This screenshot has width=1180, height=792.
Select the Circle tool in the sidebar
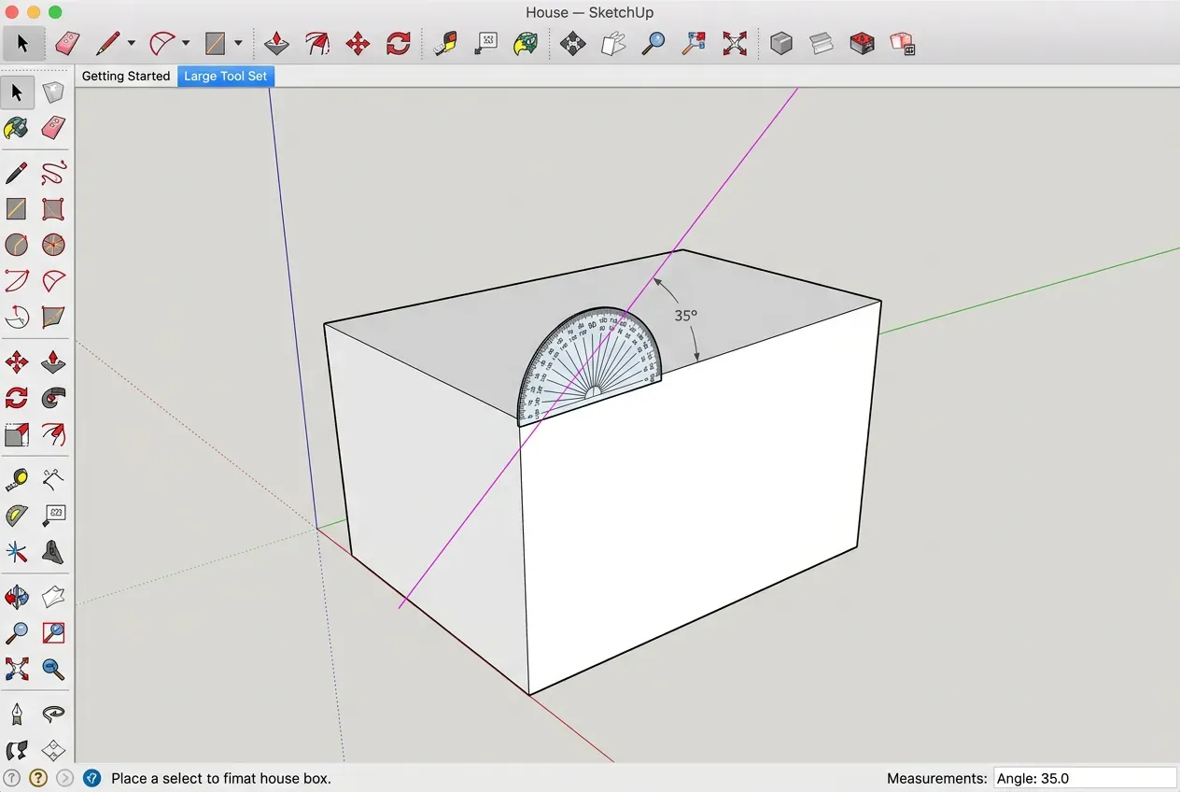point(17,245)
